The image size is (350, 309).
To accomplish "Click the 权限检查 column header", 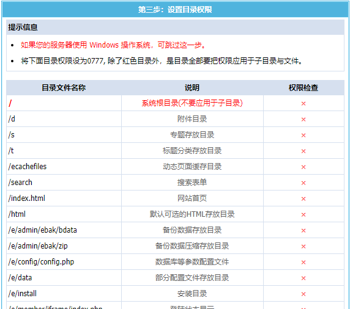I will point(303,88).
